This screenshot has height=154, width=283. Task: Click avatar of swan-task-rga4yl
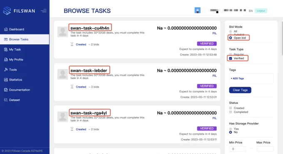[62, 117]
